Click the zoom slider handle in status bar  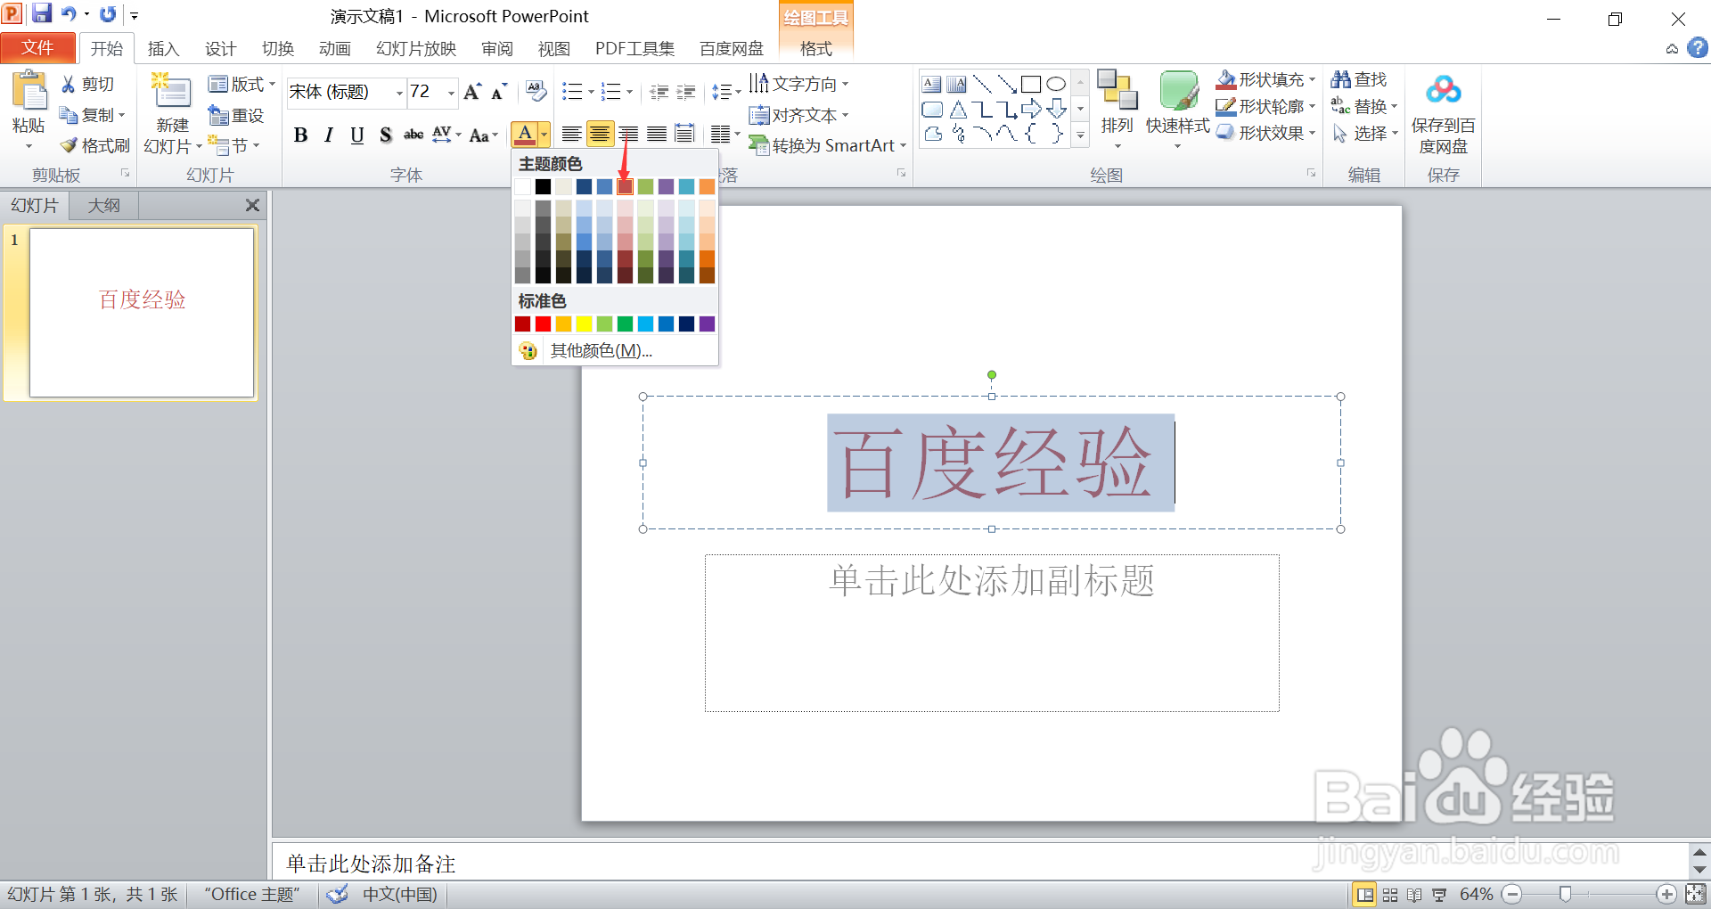click(1565, 894)
